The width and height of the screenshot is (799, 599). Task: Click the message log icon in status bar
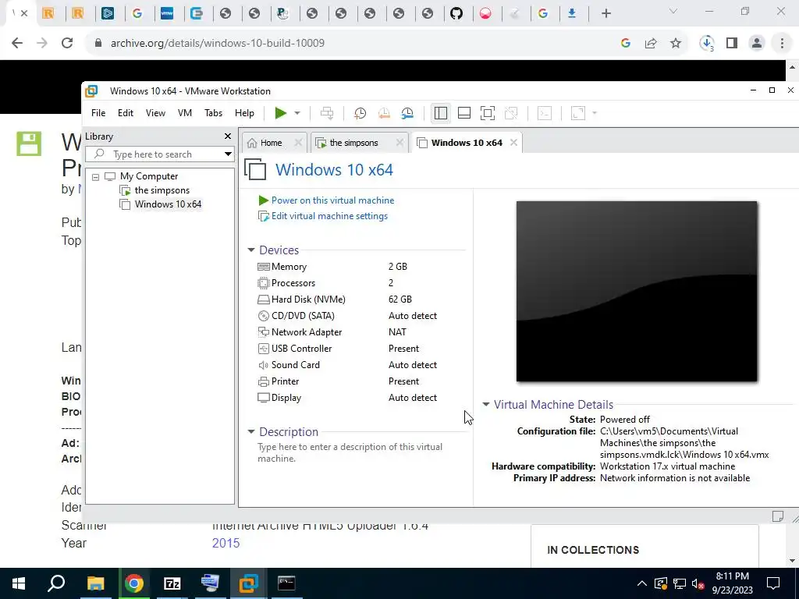pos(778,516)
